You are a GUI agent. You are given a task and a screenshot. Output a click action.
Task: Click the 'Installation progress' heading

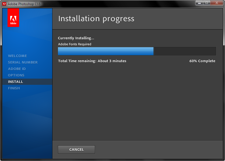[x=96, y=19]
